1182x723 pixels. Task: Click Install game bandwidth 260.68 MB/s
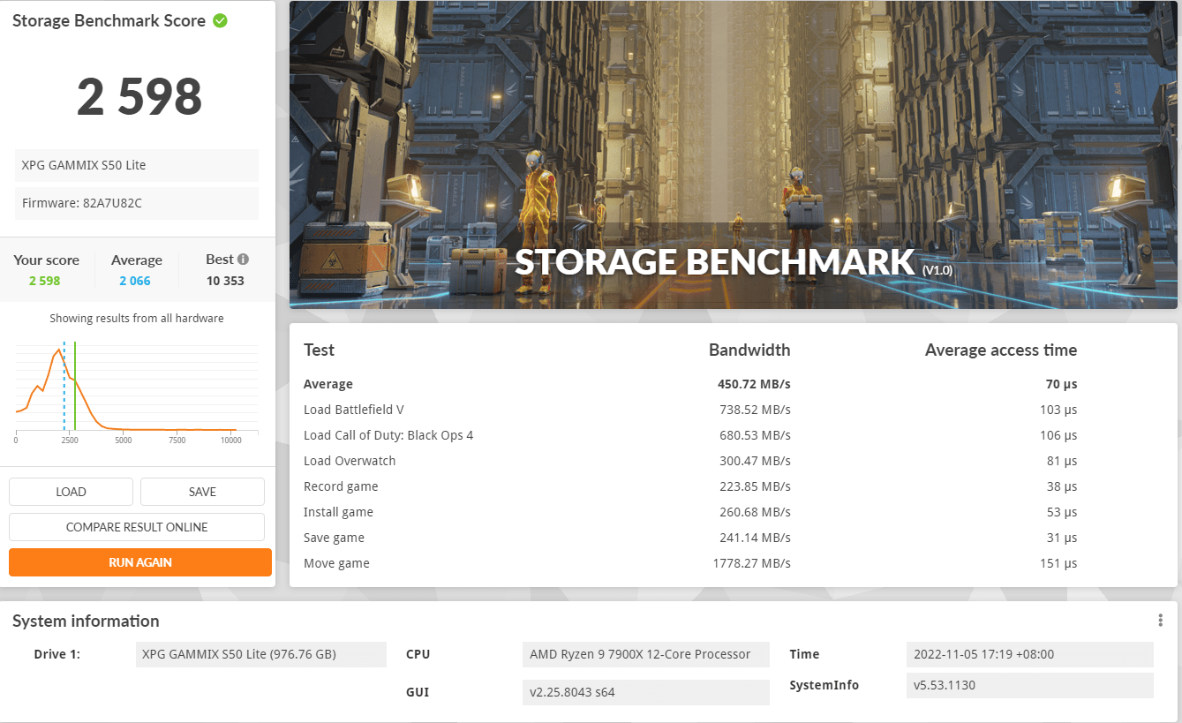[754, 512]
